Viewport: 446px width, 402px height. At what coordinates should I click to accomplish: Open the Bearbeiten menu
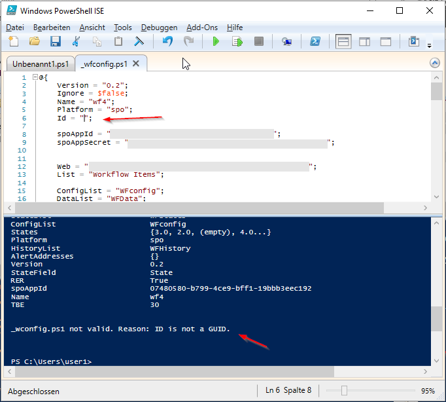point(52,27)
